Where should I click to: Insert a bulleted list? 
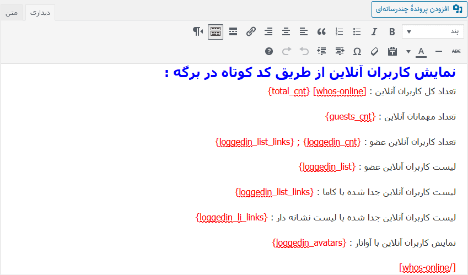357,31
